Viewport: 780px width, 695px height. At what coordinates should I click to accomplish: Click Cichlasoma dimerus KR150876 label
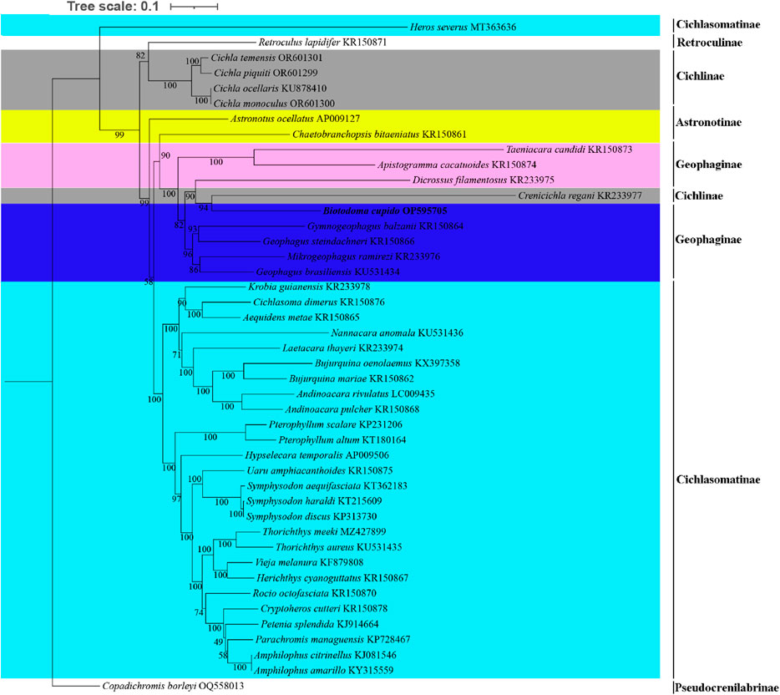click(318, 302)
